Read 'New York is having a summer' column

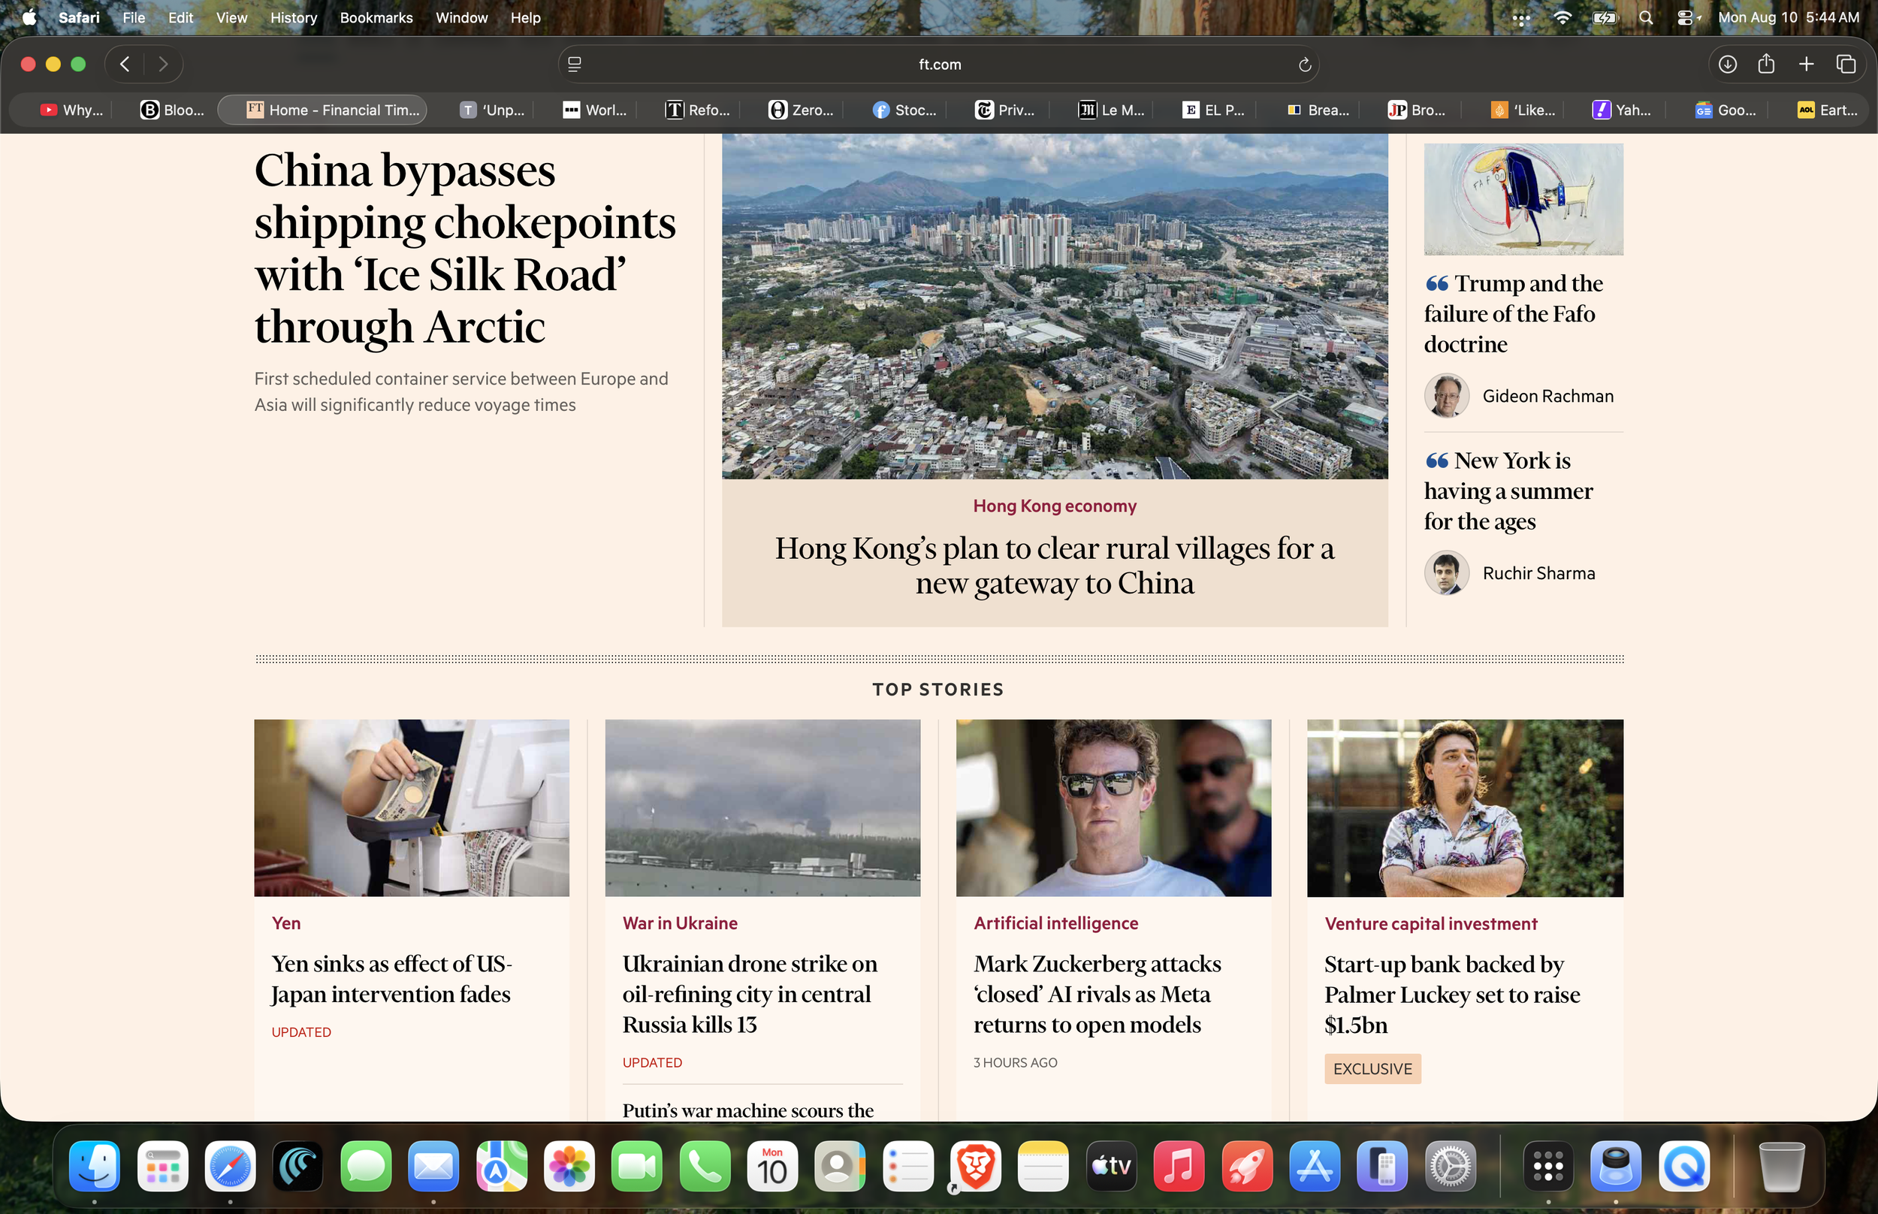1508,491
